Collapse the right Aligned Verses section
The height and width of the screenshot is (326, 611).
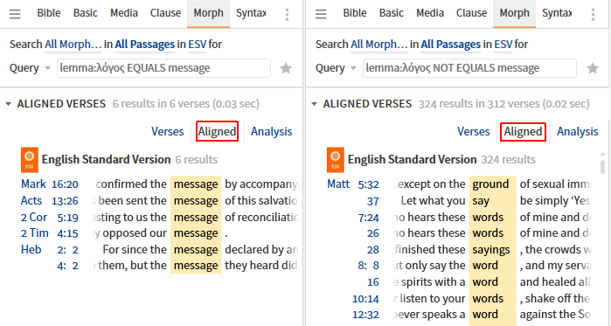pyautogui.click(x=314, y=104)
